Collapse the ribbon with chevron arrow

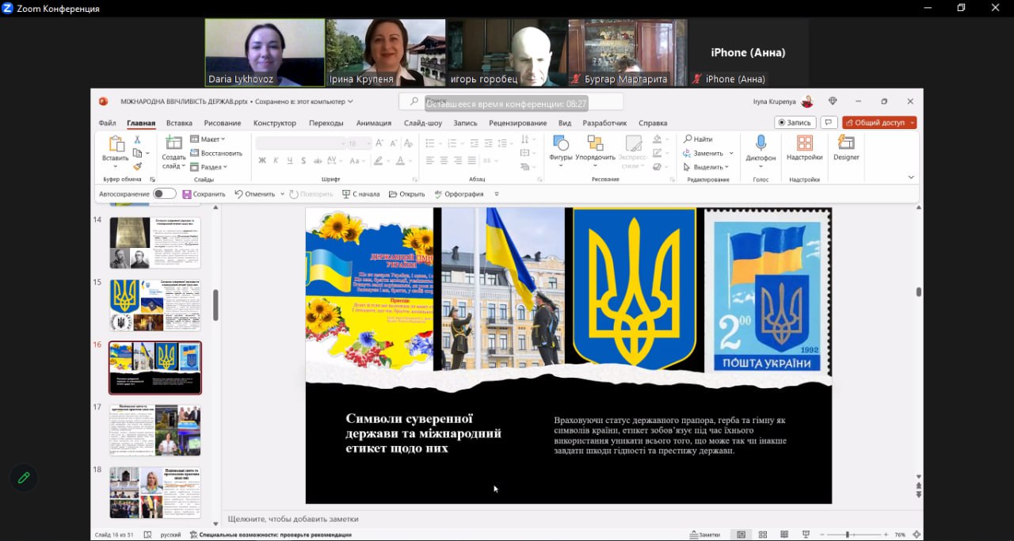pos(911,177)
